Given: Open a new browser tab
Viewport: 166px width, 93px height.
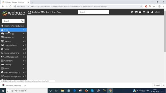Looking at the screenshot, I should (33, 2).
